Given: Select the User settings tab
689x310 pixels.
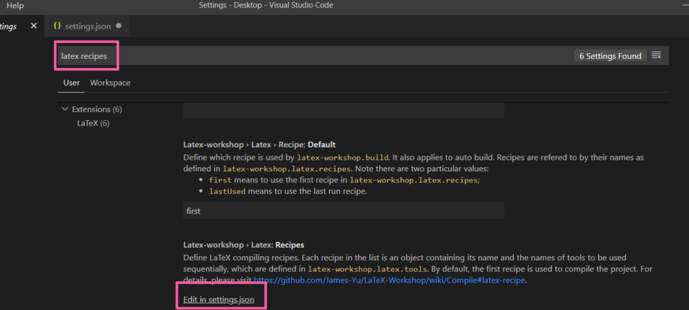Looking at the screenshot, I should click(x=71, y=83).
